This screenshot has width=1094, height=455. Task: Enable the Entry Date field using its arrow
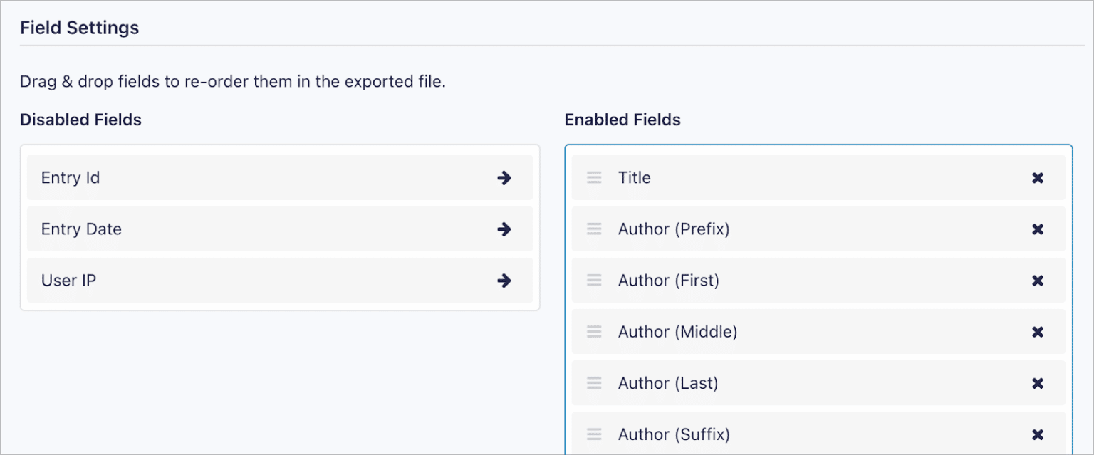[504, 229]
